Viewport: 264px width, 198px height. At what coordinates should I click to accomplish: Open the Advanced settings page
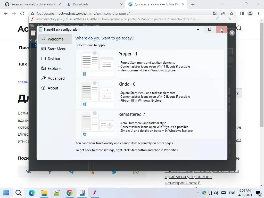(x=55, y=78)
